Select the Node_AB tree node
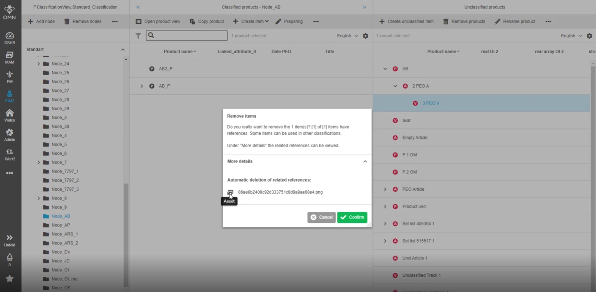Viewport: 596px width, 292px height. (x=61, y=216)
